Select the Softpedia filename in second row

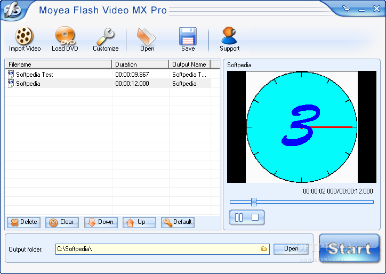click(x=28, y=84)
